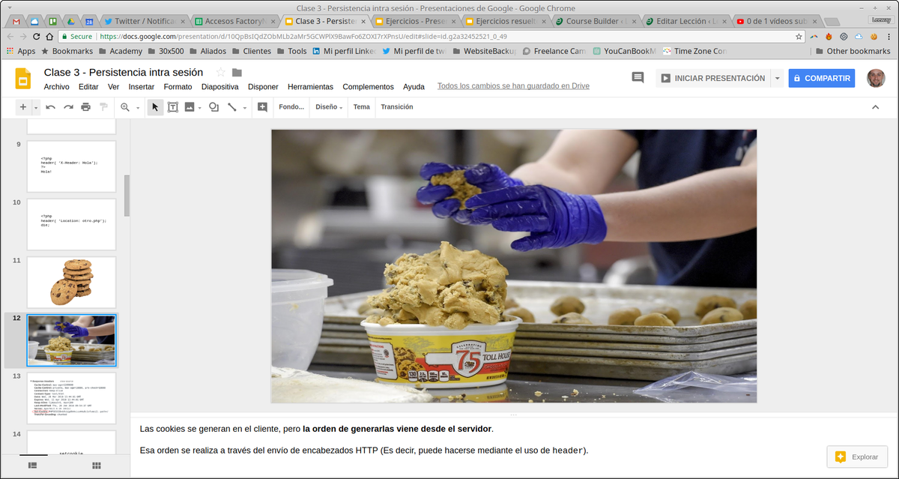Switch to grid view icon
899x479 pixels.
tap(97, 466)
